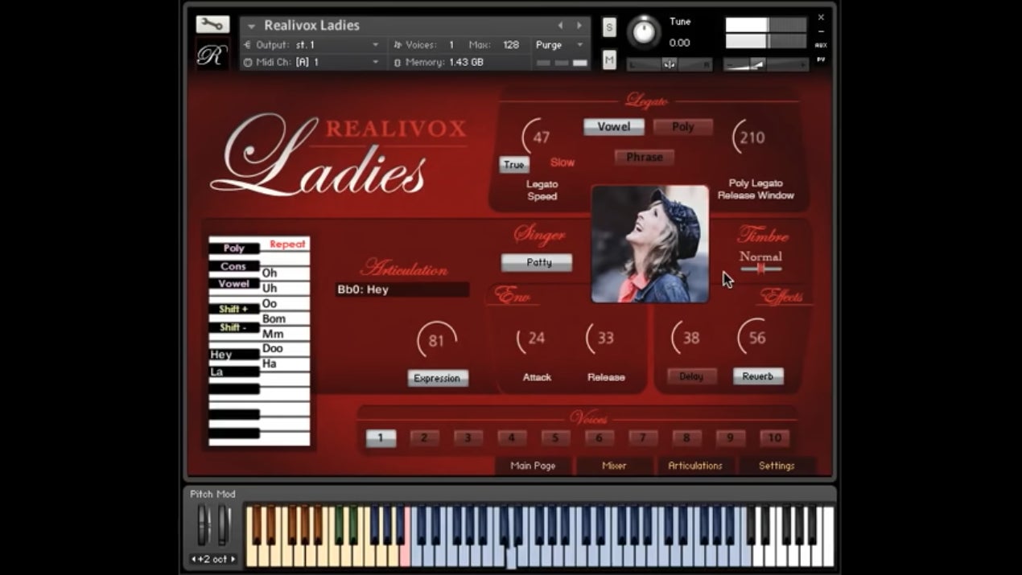The image size is (1022, 575).
Task: Open instrument edit mode with wrench icon
Action: point(212,25)
